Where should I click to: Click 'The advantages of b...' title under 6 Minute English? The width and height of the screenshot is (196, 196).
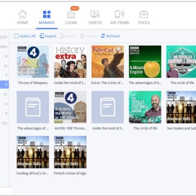coord(145,83)
